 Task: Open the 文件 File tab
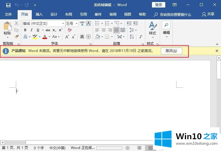[8, 14]
